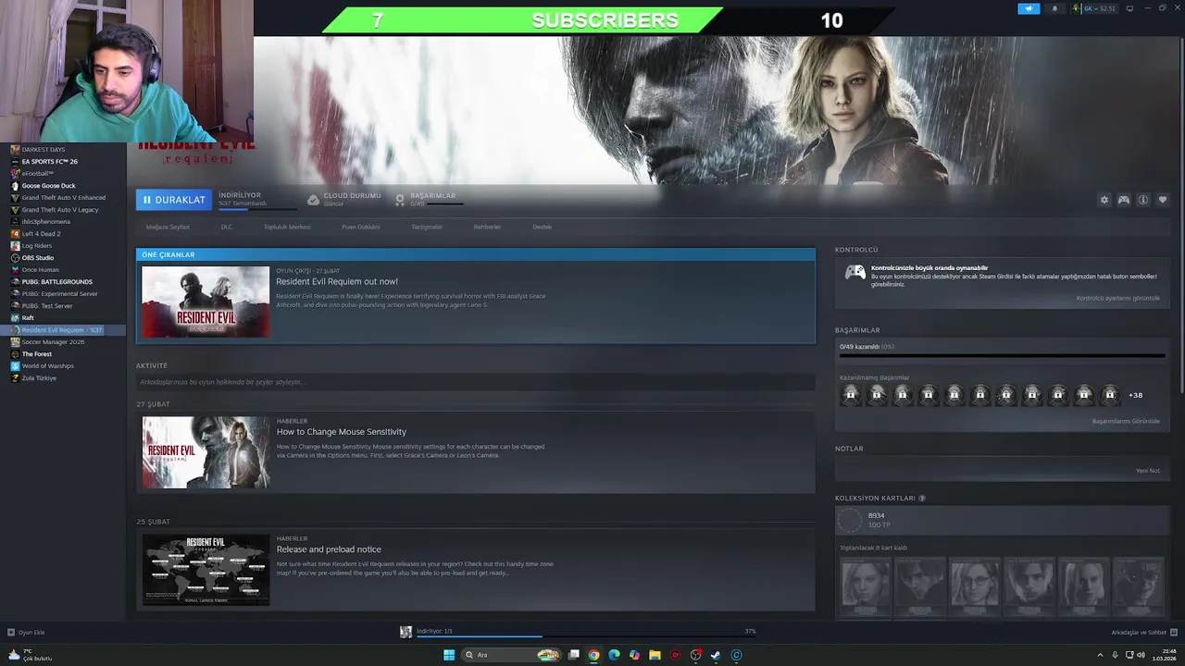
Task: Select Resident Evil Requiem in library
Action: click(x=63, y=329)
